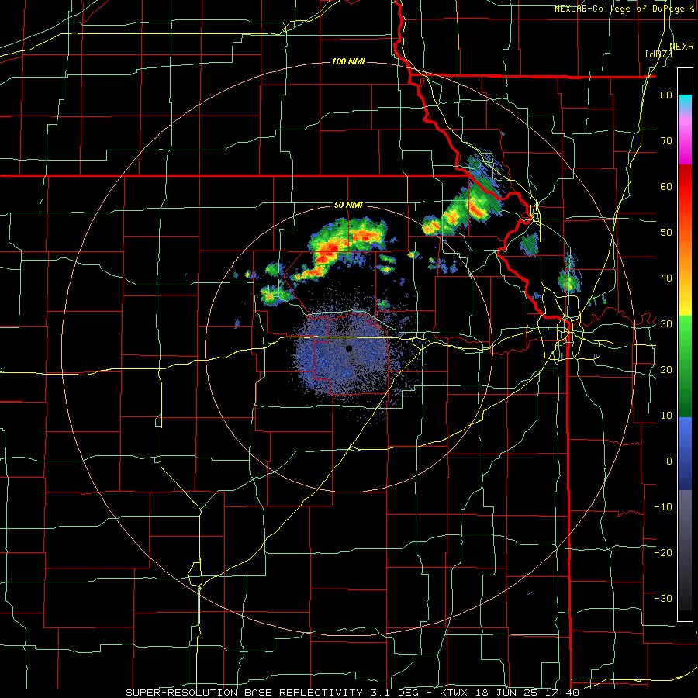Click the 'NEXR' legend heading
Viewport: 698px width, 698px height.
682,47
